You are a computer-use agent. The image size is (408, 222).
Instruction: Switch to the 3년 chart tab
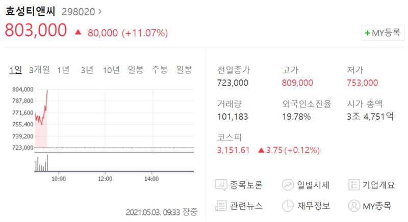click(x=87, y=70)
